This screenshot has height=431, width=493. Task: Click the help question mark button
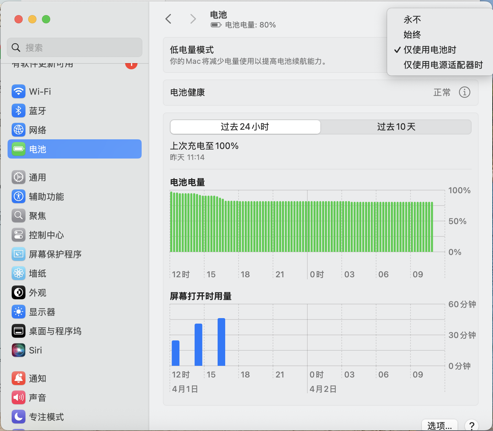point(472,426)
